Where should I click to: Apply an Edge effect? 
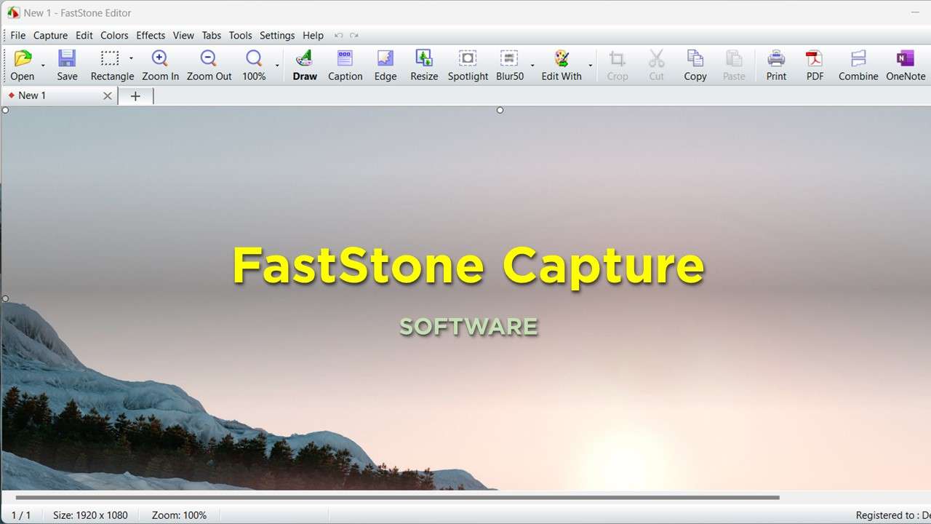click(385, 65)
